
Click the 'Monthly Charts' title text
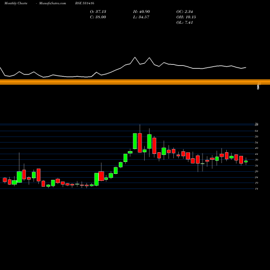coord(16,3)
